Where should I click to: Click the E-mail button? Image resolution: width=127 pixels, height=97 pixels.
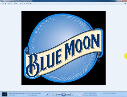(16, 4)
